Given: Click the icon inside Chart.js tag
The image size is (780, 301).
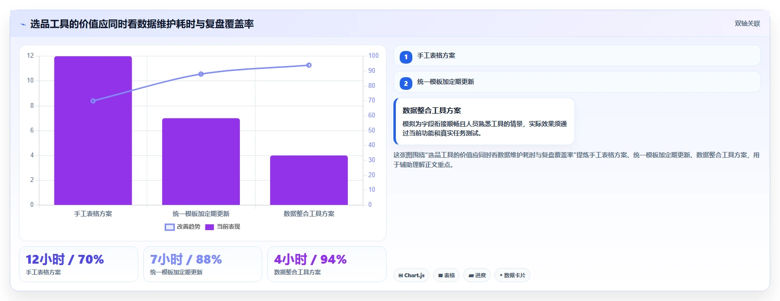Looking at the screenshot, I should pyautogui.click(x=401, y=275).
